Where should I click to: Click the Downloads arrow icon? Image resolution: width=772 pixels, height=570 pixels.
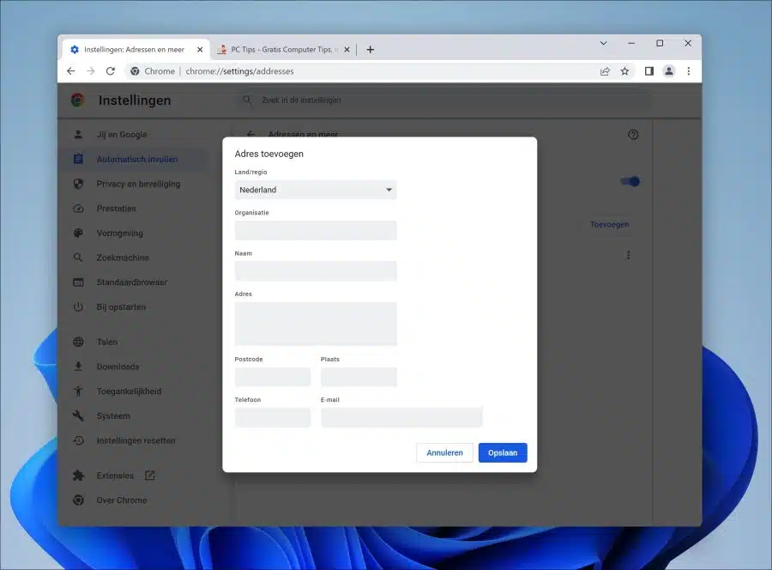click(78, 367)
